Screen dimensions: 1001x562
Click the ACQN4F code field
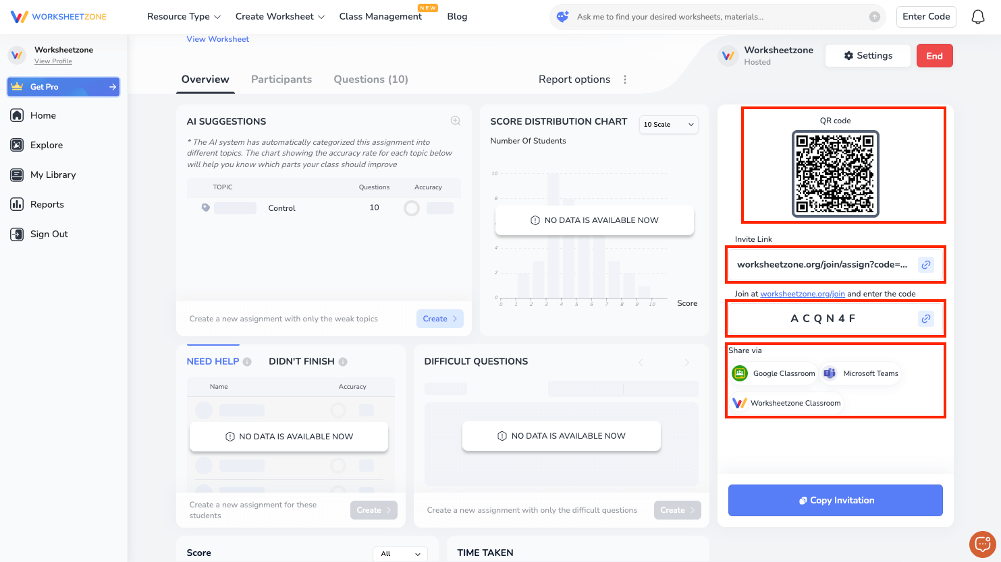tap(836, 319)
